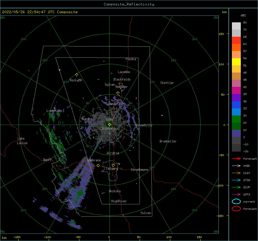This screenshot has height=241, width=258.
Task: Click the 150 tick label on right axis
Action: tap(221, 34)
